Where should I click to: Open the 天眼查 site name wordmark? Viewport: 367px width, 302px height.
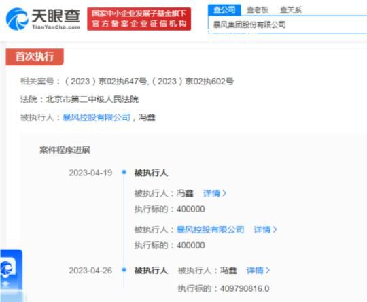click(x=56, y=16)
